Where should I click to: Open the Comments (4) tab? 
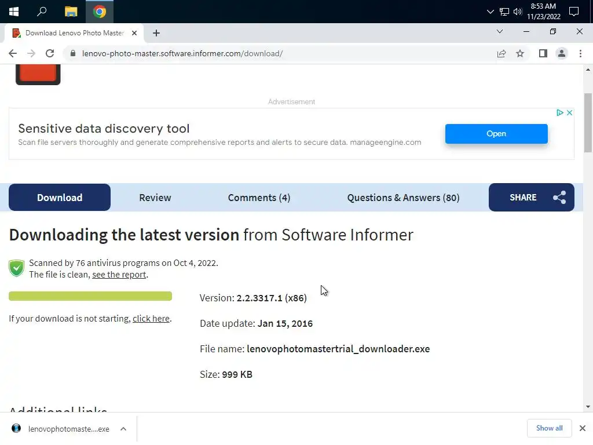point(259,198)
